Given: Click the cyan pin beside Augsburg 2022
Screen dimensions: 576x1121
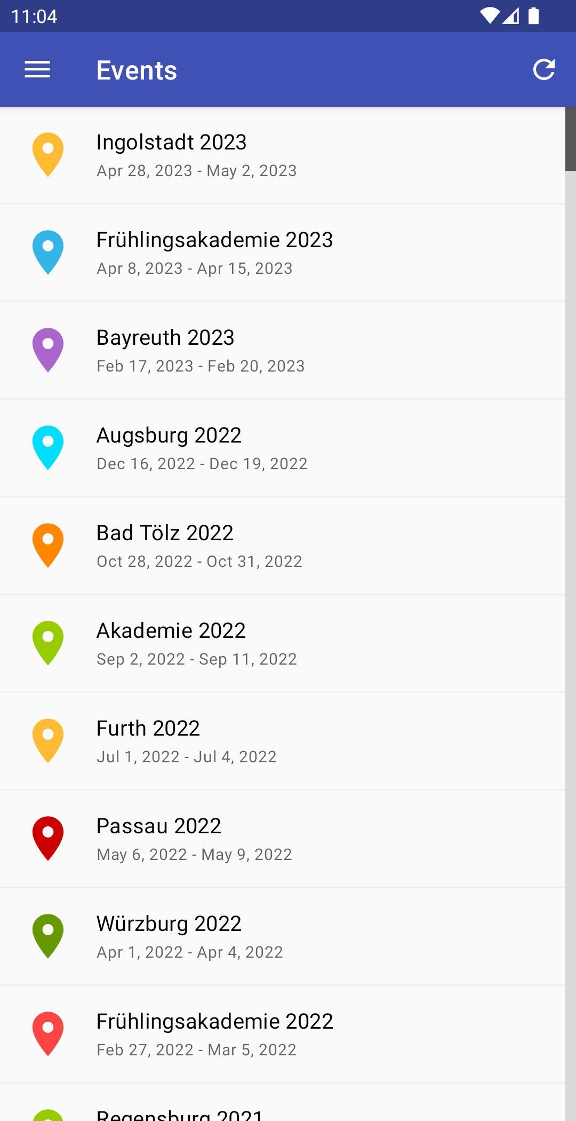Looking at the screenshot, I should [48, 447].
